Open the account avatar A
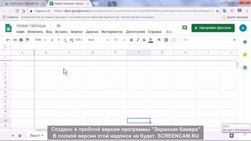Screen dimensions: 251x141 [243, 28]
